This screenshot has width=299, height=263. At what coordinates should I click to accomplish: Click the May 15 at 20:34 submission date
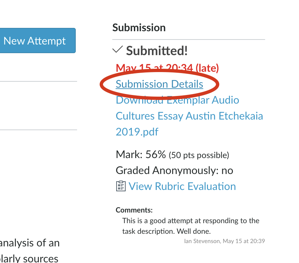[x=154, y=68]
